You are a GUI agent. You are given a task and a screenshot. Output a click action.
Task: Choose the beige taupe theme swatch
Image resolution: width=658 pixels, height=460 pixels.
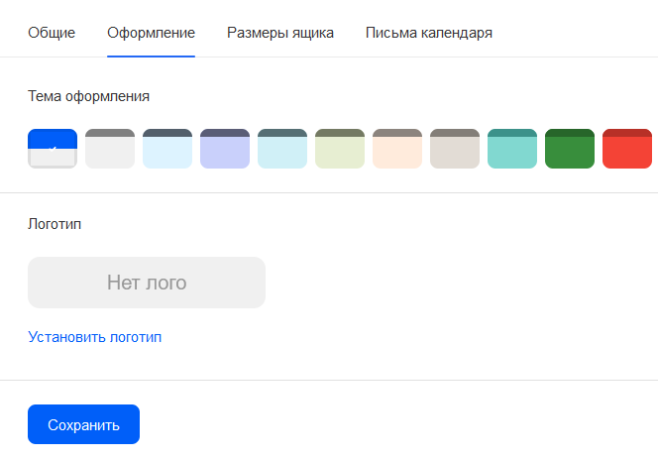(455, 149)
